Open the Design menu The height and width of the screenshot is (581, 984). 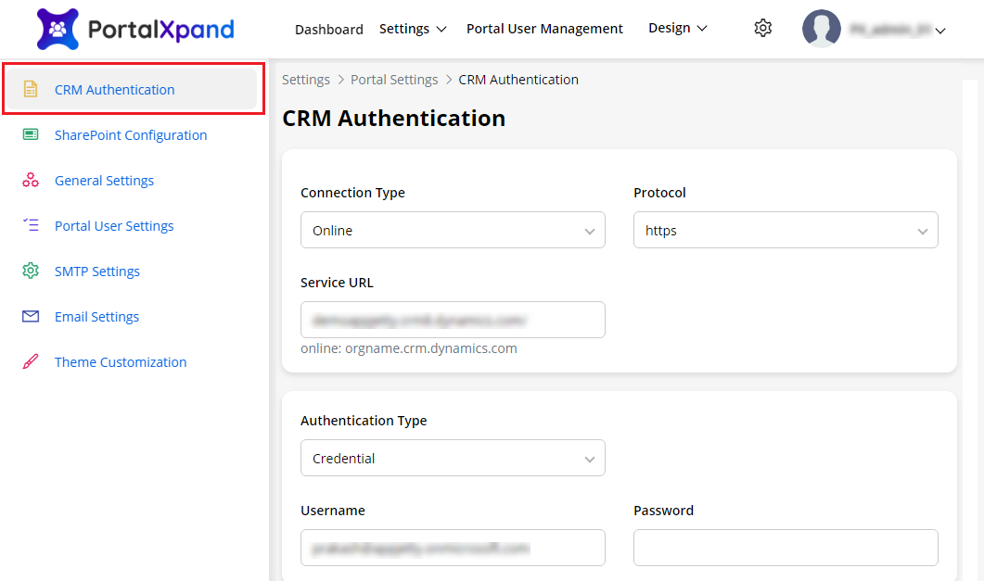(677, 29)
